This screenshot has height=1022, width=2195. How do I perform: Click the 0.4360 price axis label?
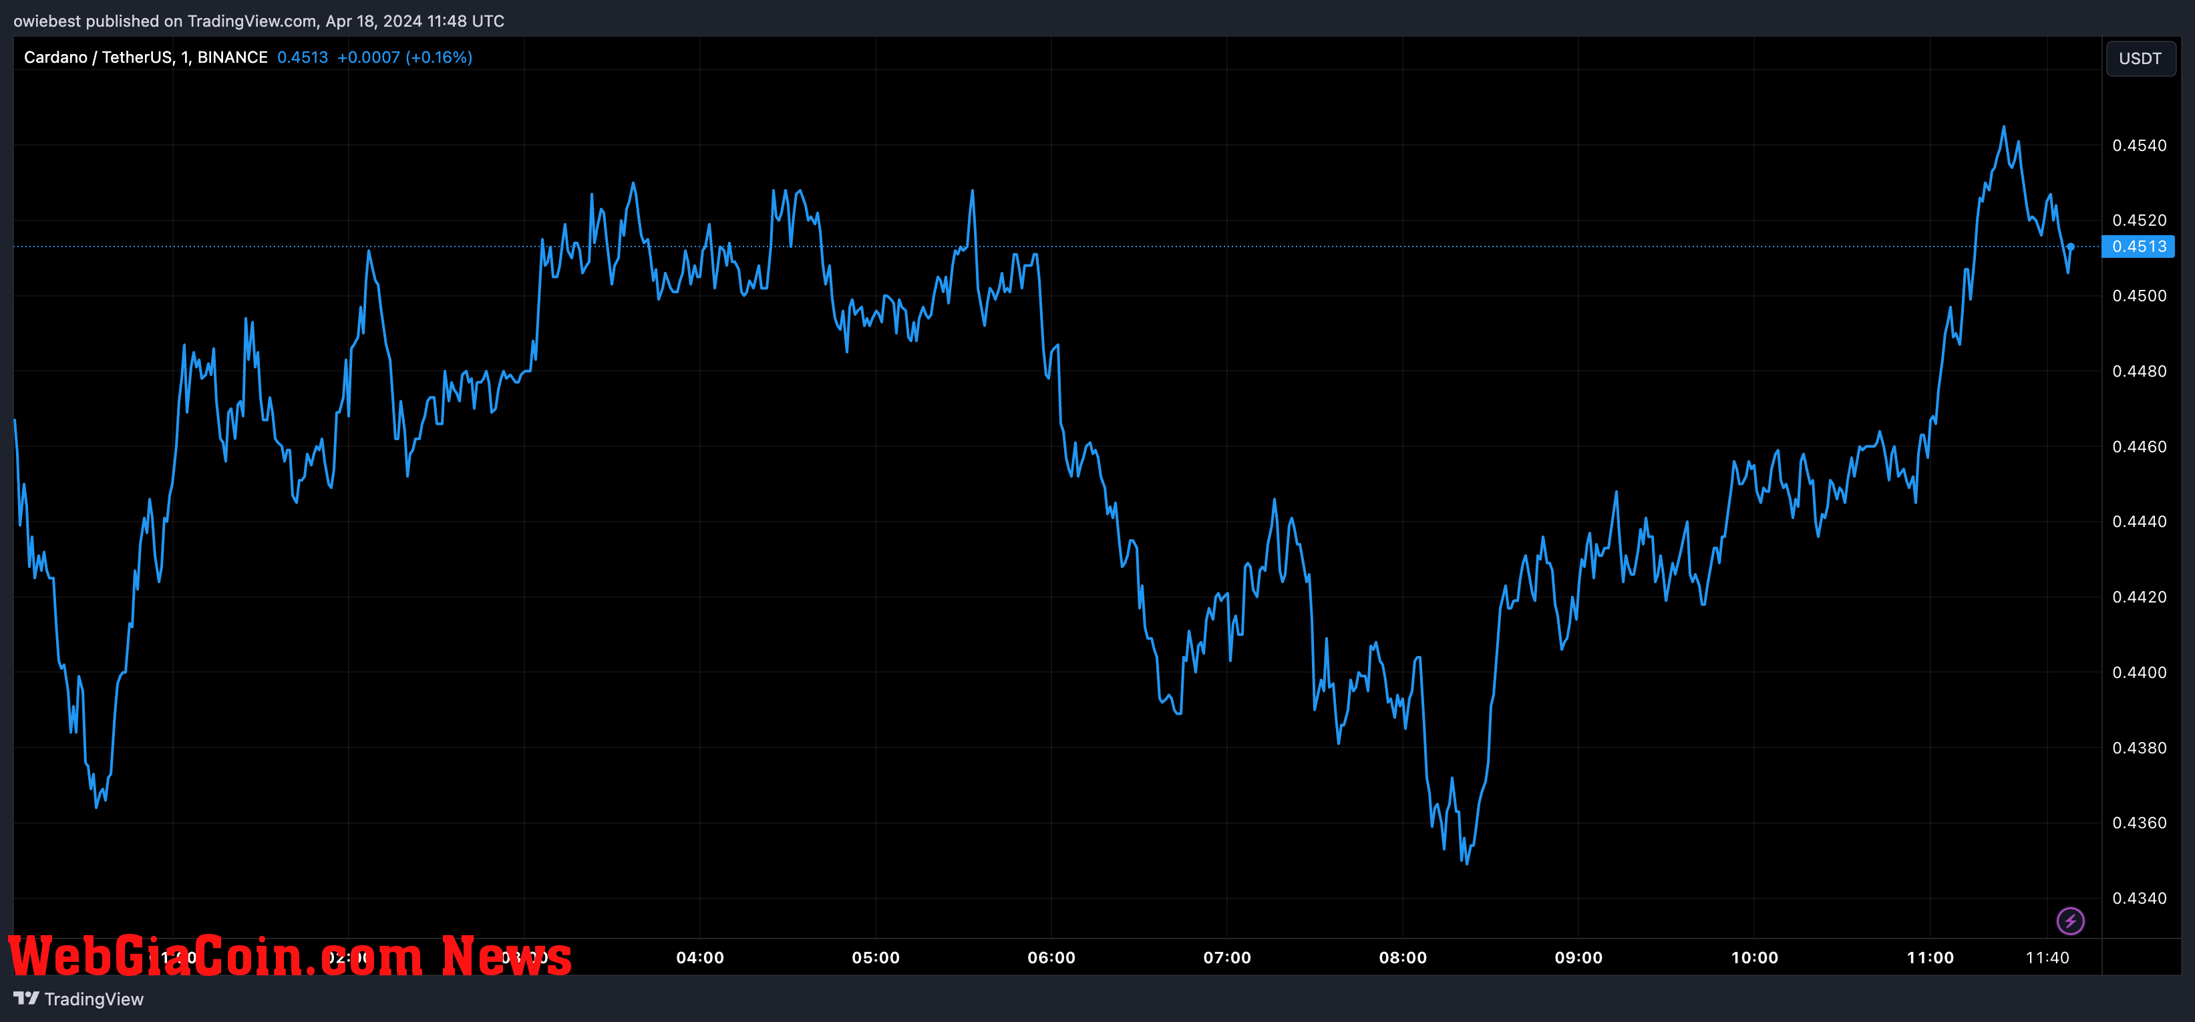click(2139, 822)
